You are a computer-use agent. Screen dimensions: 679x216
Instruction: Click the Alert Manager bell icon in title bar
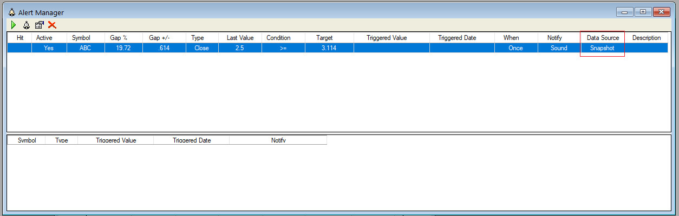pyautogui.click(x=11, y=12)
